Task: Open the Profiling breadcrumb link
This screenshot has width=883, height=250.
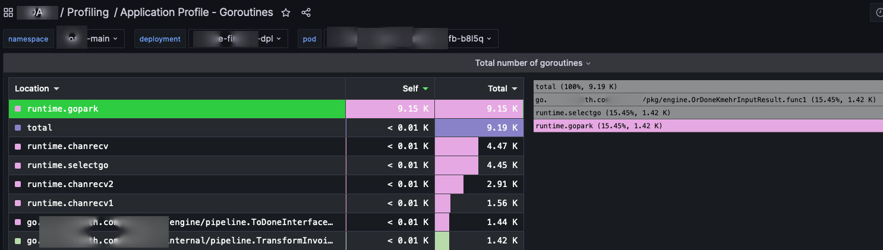Action: pos(87,12)
